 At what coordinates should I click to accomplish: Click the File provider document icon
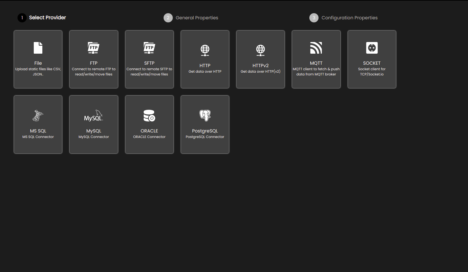pyautogui.click(x=38, y=48)
